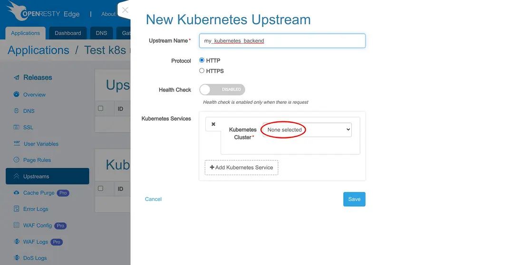The height and width of the screenshot is (265, 522).
Task: Switch to the Dashboard tab
Action: point(68,33)
